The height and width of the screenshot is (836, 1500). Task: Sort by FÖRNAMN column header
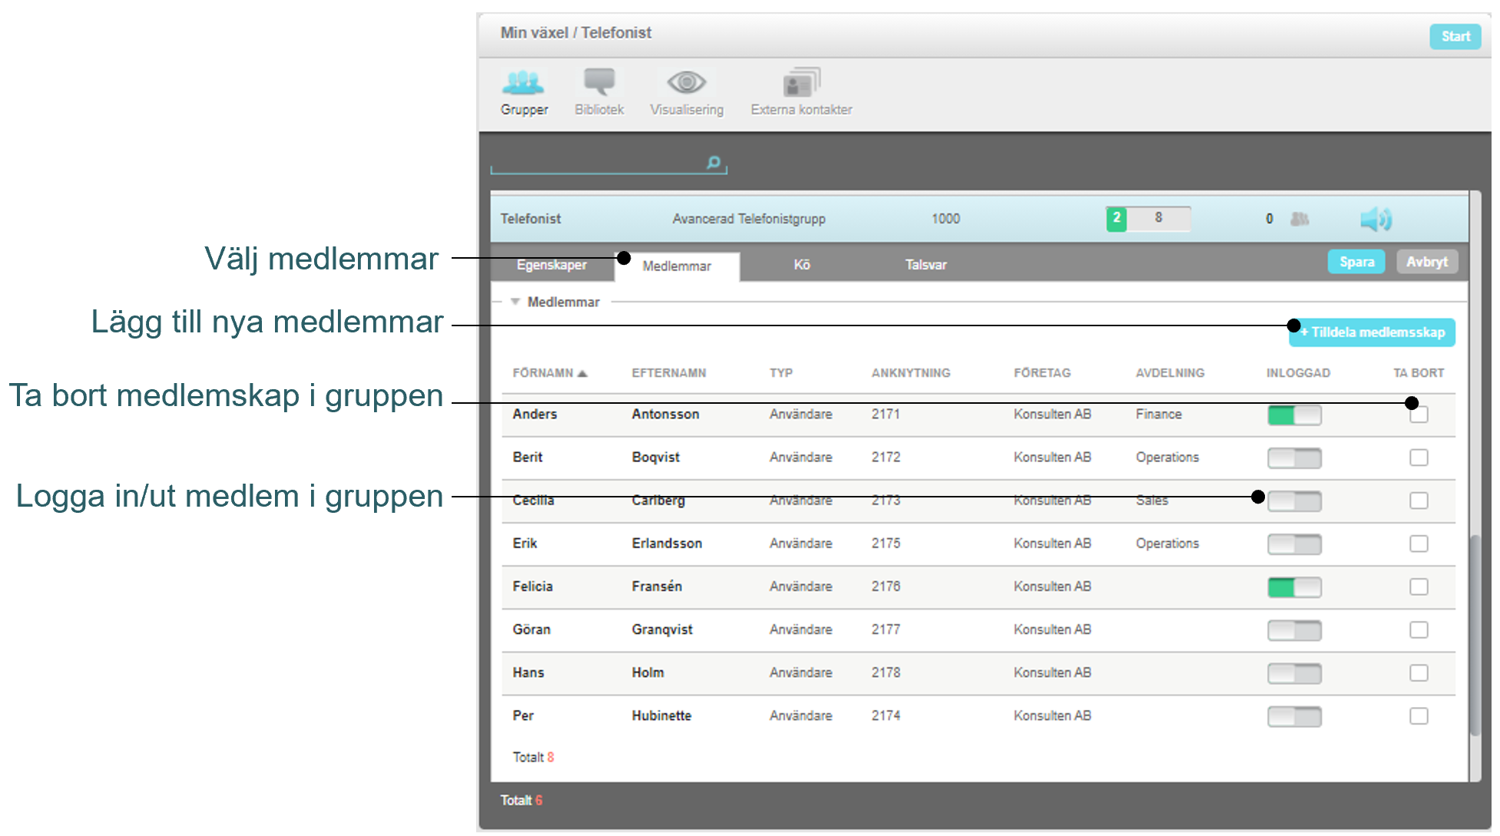(x=549, y=372)
